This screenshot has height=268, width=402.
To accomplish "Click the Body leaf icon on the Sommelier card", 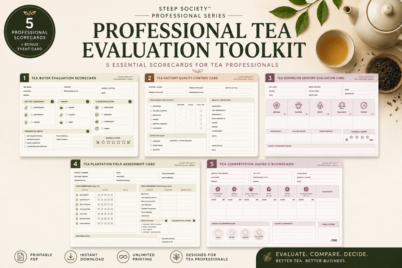I will 320,105.
